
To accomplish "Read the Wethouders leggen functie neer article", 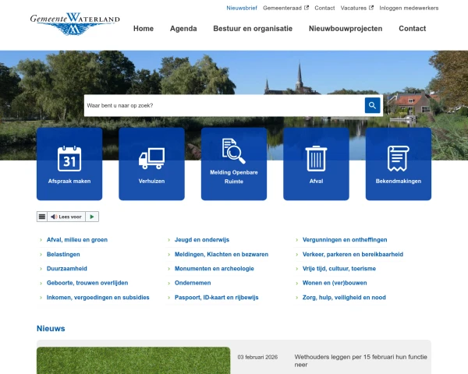I will click(x=360, y=360).
